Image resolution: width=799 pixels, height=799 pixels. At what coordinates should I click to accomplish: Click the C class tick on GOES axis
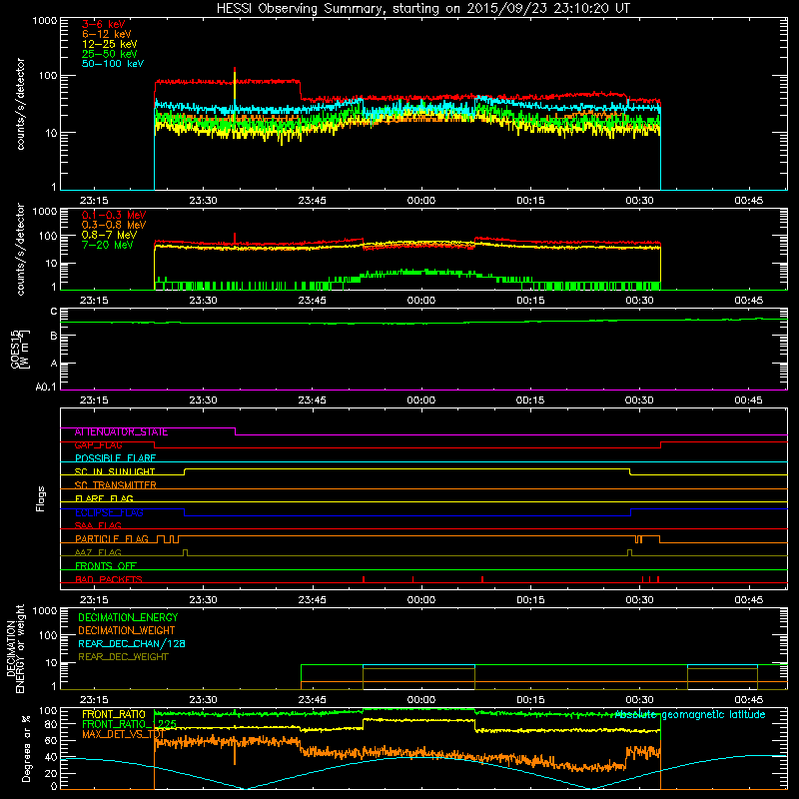(54, 312)
